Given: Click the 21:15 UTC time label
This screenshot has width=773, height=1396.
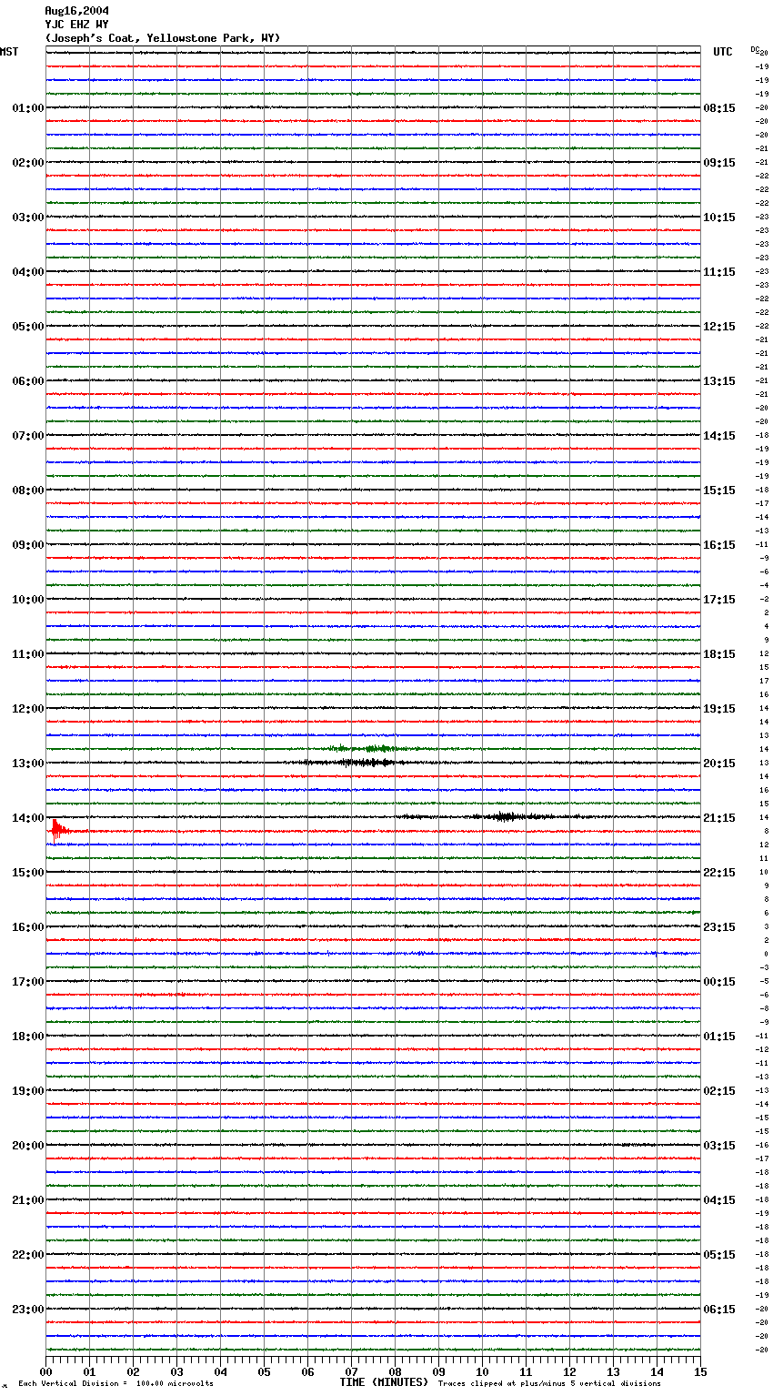Looking at the screenshot, I should 719,818.
